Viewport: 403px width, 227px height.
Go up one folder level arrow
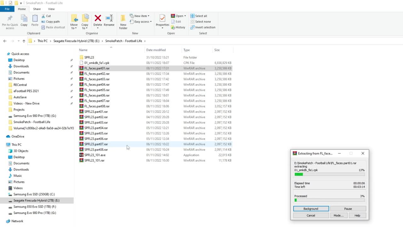[x=24, y=41]
